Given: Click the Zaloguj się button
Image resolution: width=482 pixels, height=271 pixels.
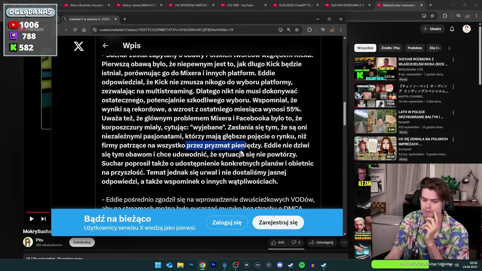Looking at the screenshot, I should point(227,222).
